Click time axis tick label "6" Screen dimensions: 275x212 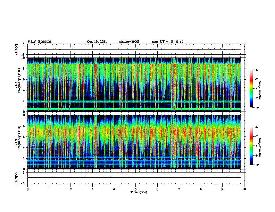click(x=158, y=189)
